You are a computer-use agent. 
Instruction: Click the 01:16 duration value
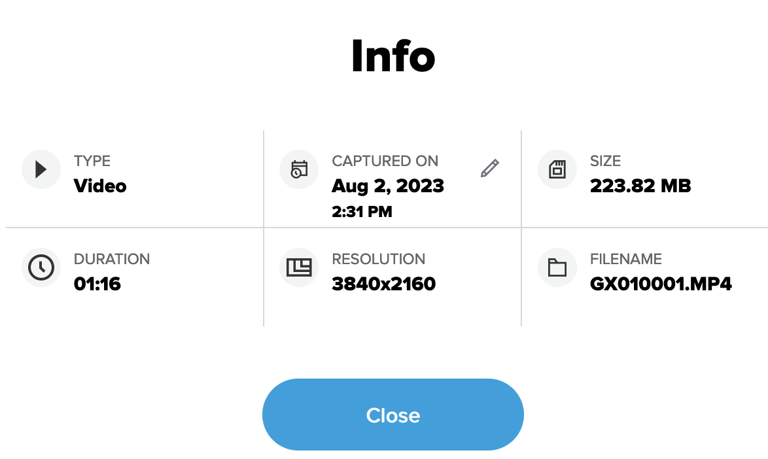coord(97,284)
